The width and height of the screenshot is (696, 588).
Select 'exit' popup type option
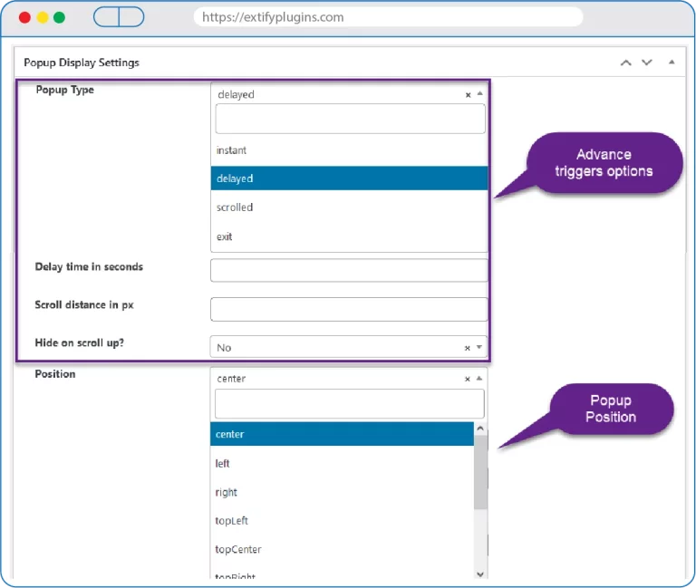[x=349, y=236]
